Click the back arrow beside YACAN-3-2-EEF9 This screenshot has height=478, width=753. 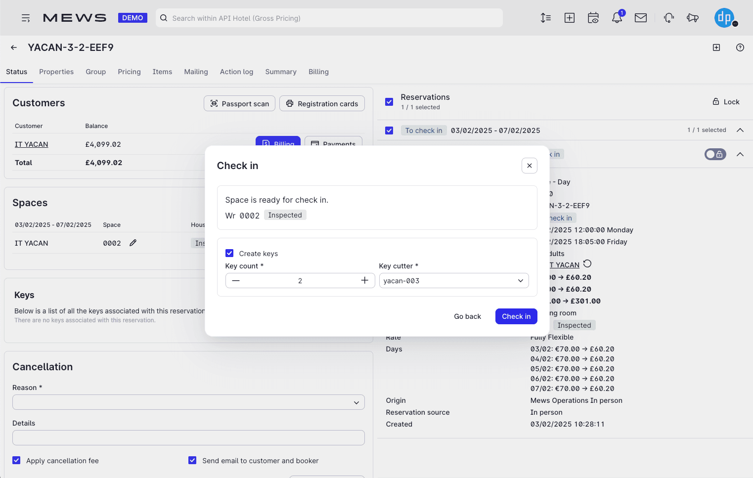point(14,47)
